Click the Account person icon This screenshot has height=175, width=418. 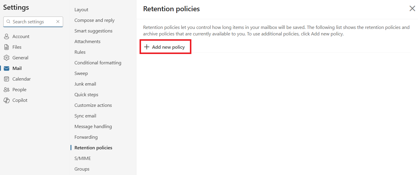(7, 37)
